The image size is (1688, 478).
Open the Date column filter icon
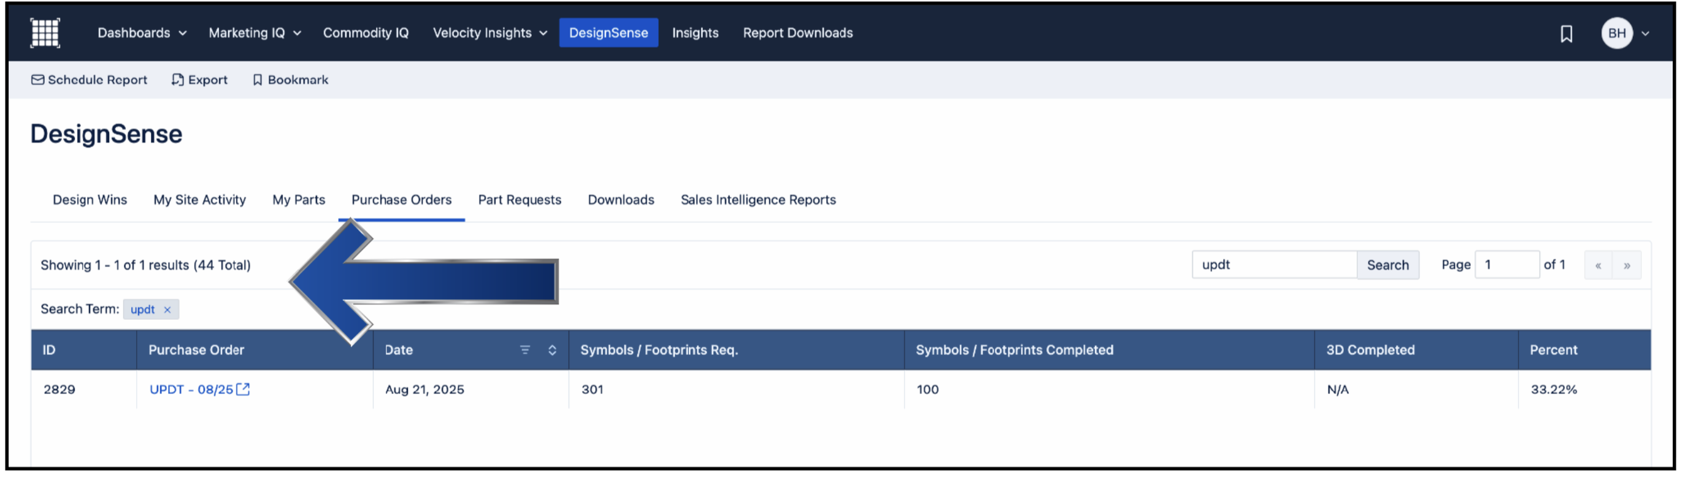click(x=525, y=350)
